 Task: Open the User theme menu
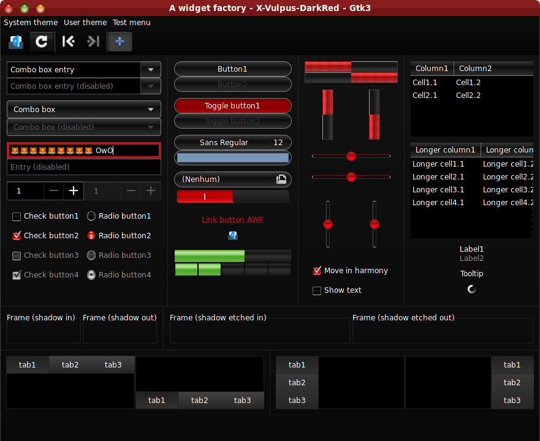tap(85, 23)
